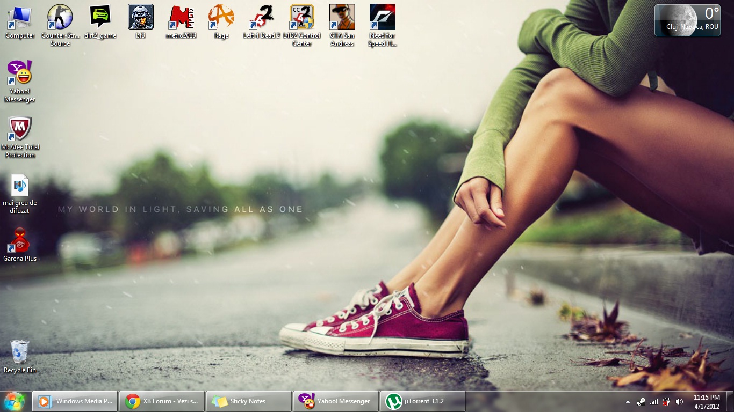Open the Windows Start button
This screenshot has height=412, width=734.
click(x=15, y=401)
